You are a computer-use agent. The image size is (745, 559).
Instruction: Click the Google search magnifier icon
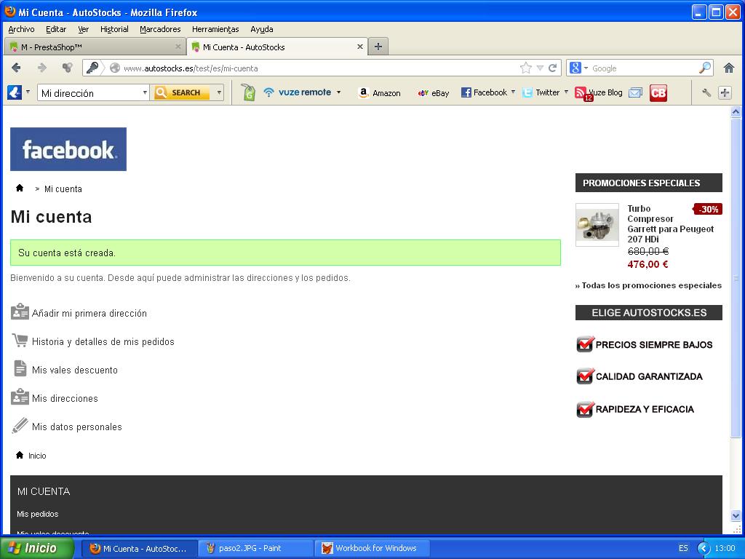point(705,68)
